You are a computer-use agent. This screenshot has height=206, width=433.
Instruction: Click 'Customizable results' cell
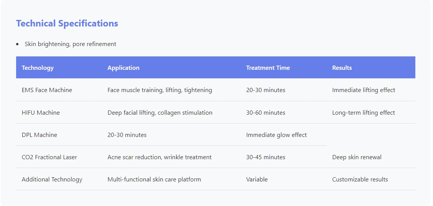pos(360,180)
